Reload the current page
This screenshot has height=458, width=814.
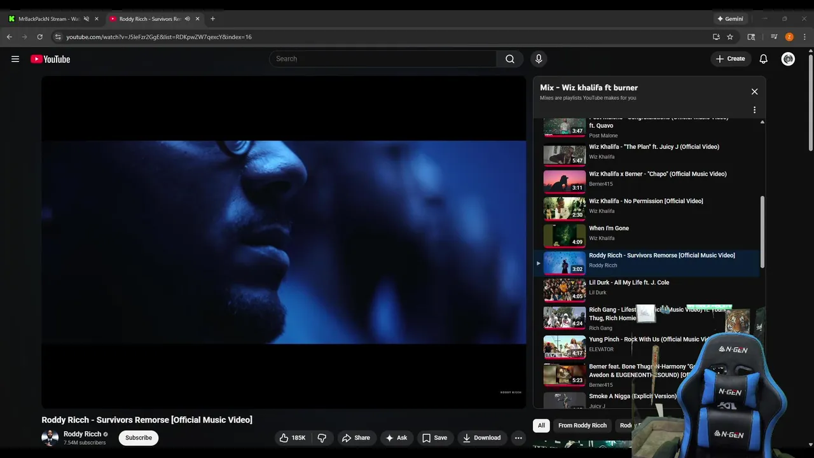click(x=40, y=37)
